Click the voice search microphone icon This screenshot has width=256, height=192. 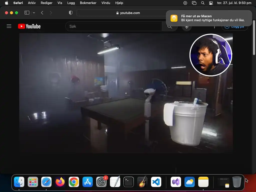coord(186,26)
